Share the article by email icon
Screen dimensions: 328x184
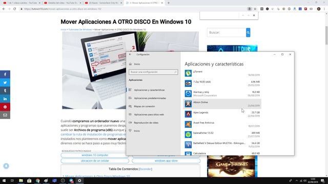coord(5,115)
